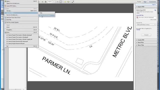Click the add sticky note icon

pyautogui.click(x=65, y=2)
